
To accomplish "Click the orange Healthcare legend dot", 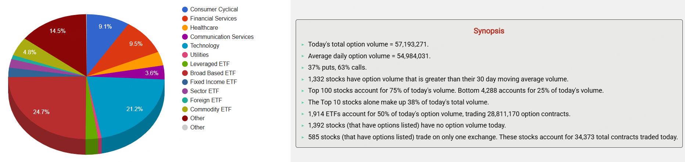I will coord(185,27).
